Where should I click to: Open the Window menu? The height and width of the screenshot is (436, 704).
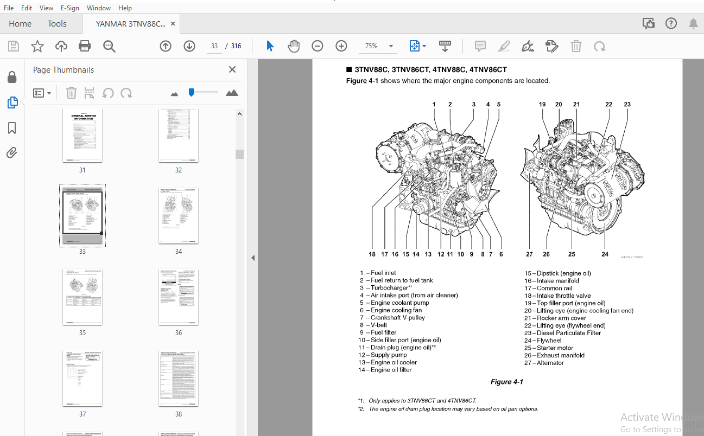[99, 8]
